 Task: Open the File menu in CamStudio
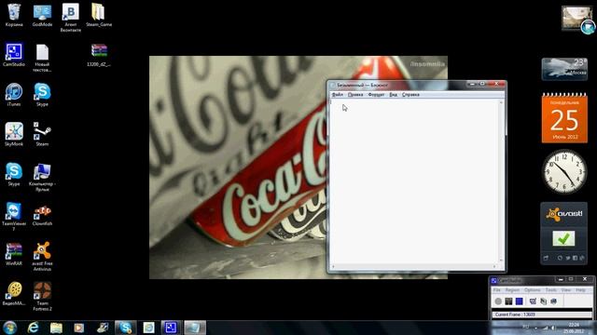[x=497, y=290]
